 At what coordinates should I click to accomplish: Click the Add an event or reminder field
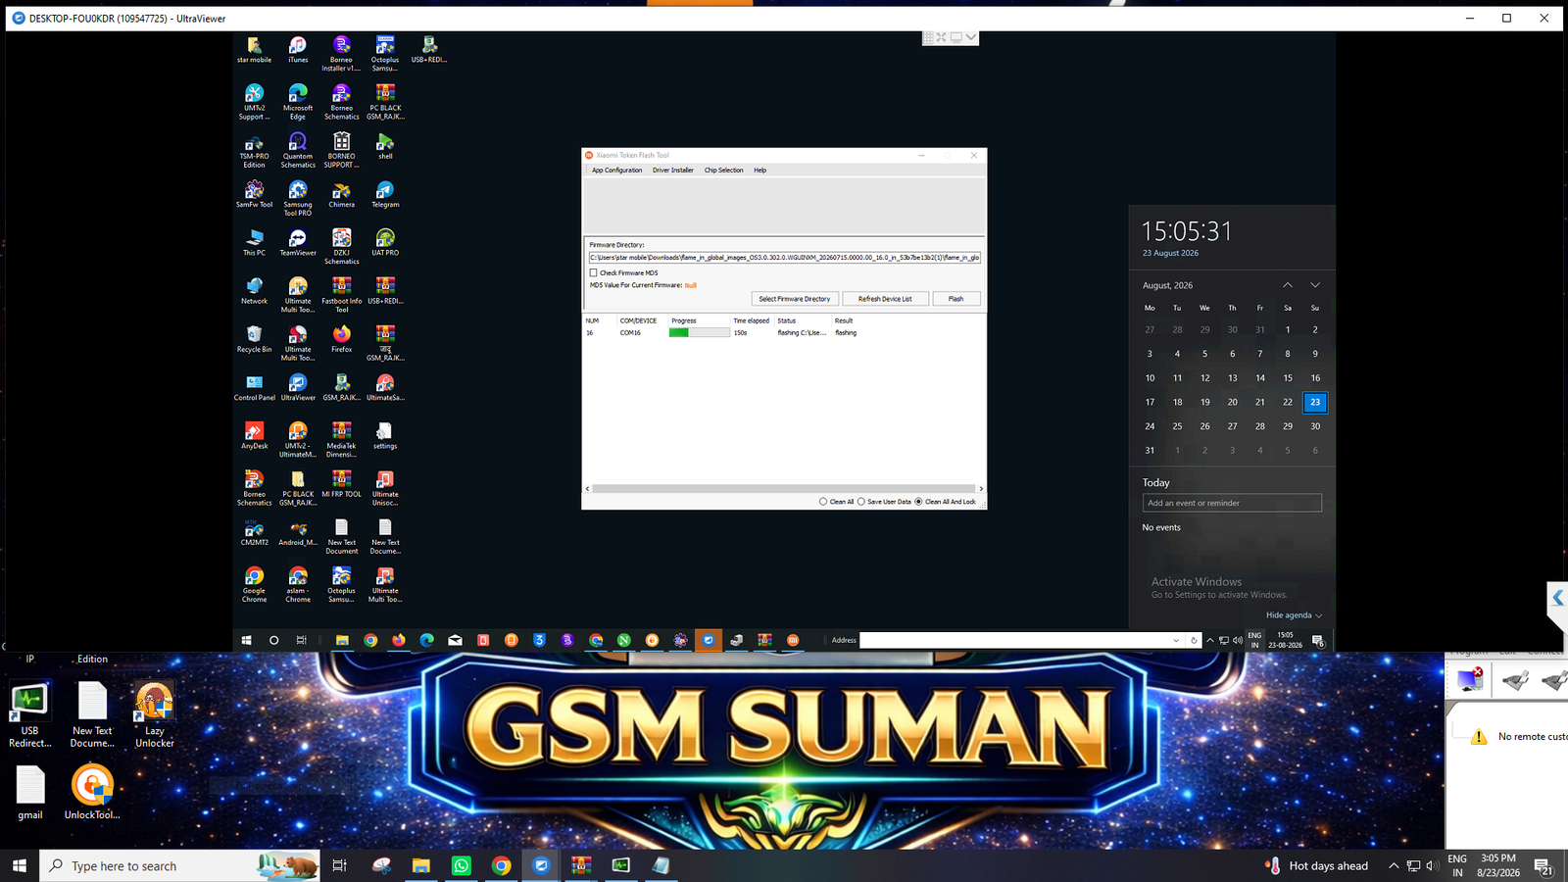pyautogui.click(x=1232, y=503)
